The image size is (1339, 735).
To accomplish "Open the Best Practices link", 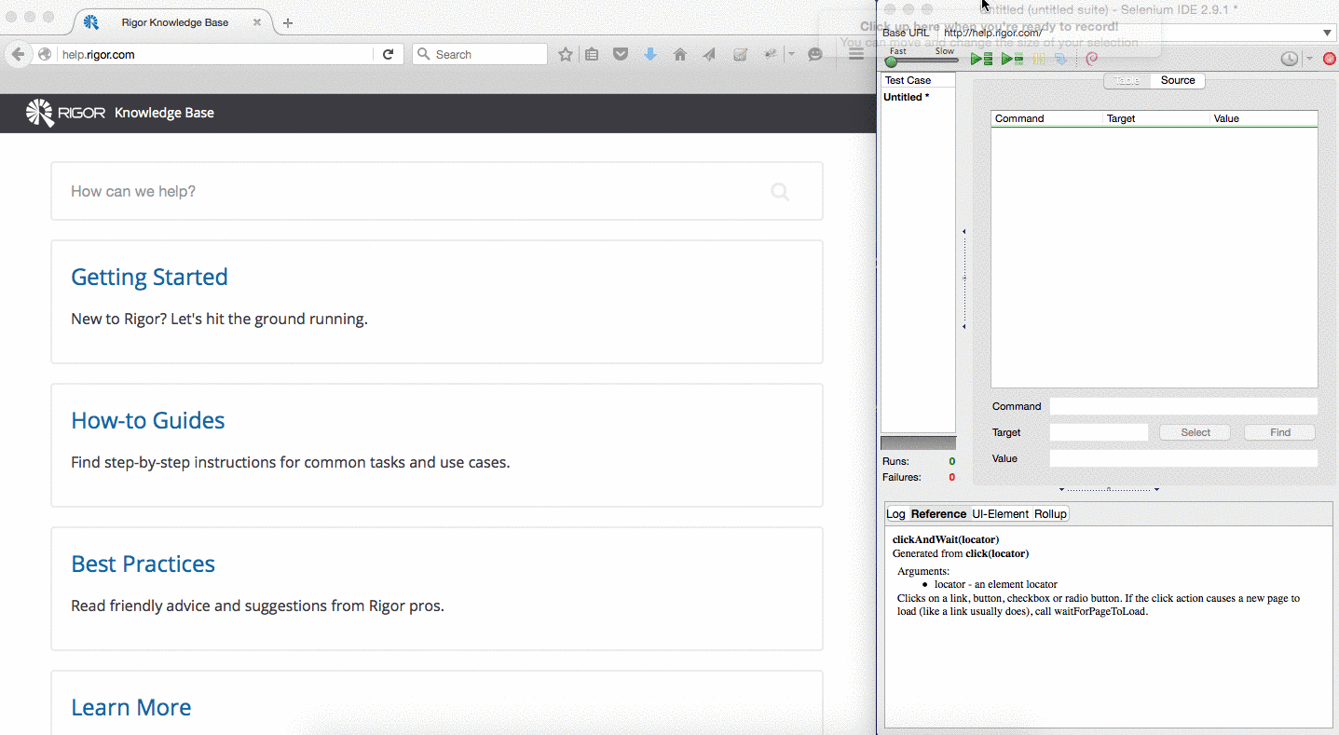I will coord(143,564).
